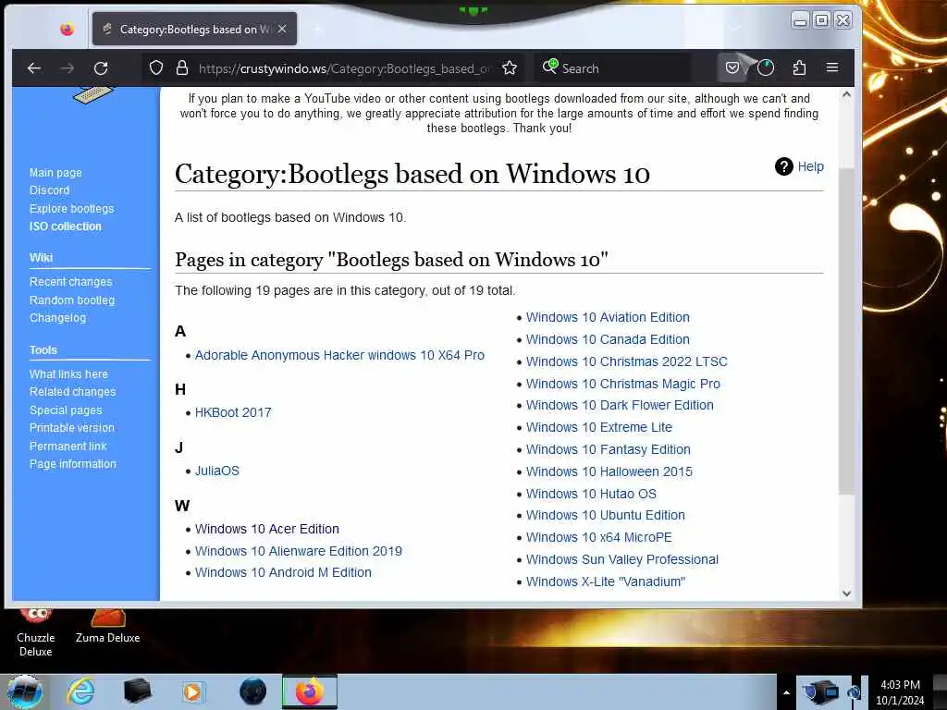
Task: Click the taskbar clock showing 4:03 PM
Action: [x=901, y=692]
